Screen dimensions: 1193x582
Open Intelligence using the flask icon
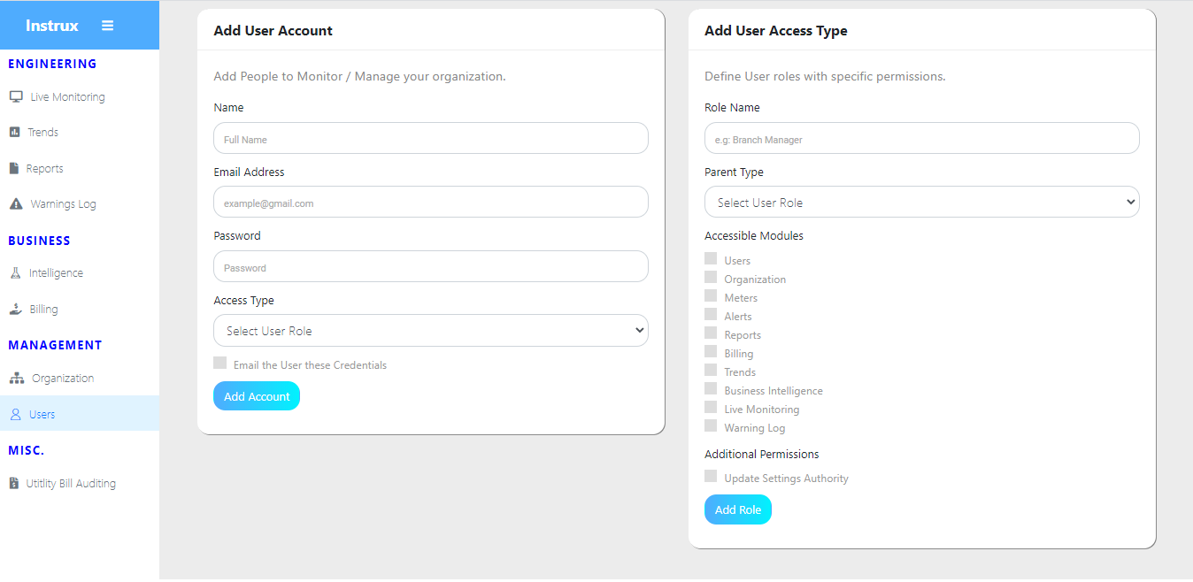(x=15, y=273)
